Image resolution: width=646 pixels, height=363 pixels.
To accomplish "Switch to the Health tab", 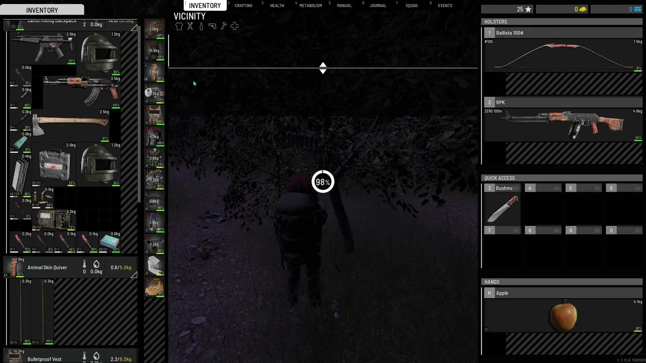I will coord(277,6).
